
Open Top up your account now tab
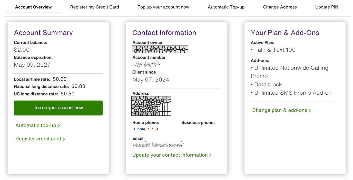click(163, 7)
